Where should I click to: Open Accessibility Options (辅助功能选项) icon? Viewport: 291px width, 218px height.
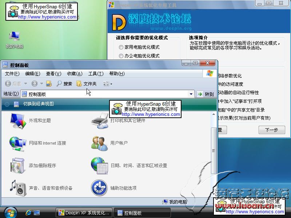click(99, 188)
